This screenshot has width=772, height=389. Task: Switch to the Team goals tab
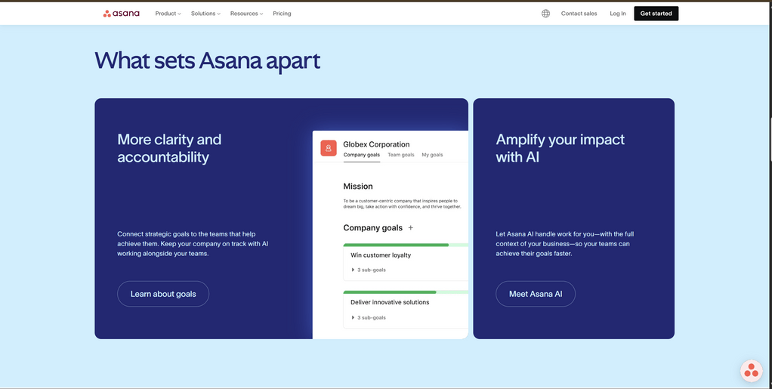coord(401,155)
